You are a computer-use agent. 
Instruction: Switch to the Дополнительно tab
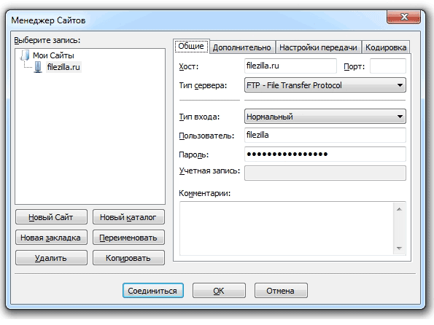pyautogui.click(x=242, y=47)
